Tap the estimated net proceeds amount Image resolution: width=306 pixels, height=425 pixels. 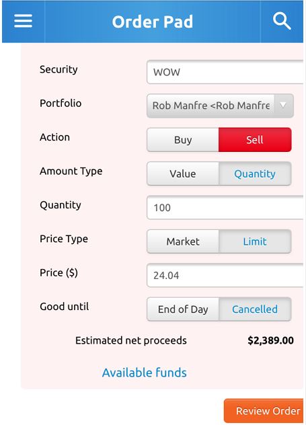tap(270, 340)
